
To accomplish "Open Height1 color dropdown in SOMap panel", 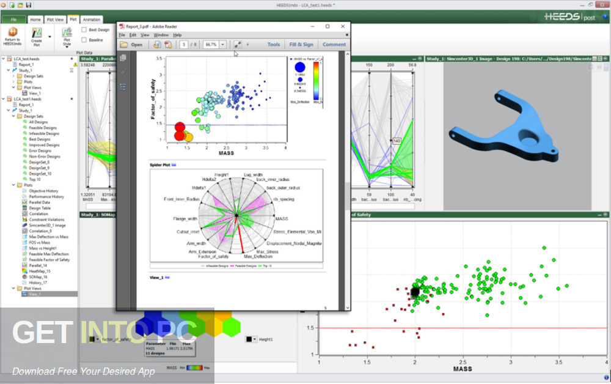I will tap(254, 339).
